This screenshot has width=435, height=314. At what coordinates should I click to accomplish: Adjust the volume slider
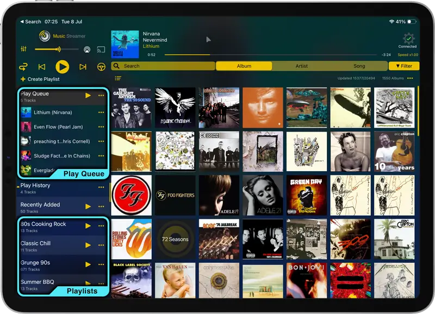(57, 49)
